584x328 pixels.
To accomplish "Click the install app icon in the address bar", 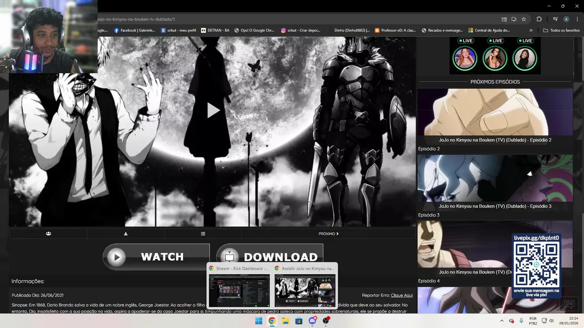I will (514, 19).
